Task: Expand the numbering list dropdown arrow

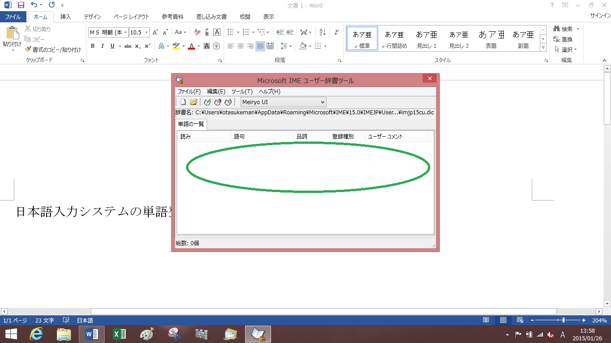Action: point(253,33)
